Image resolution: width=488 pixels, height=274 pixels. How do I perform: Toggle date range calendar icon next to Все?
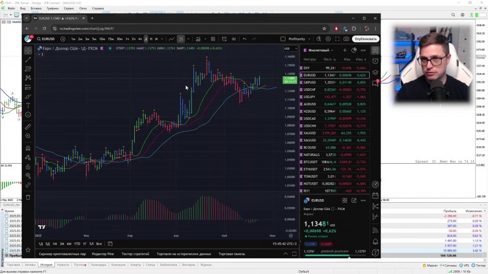point(110,244)
